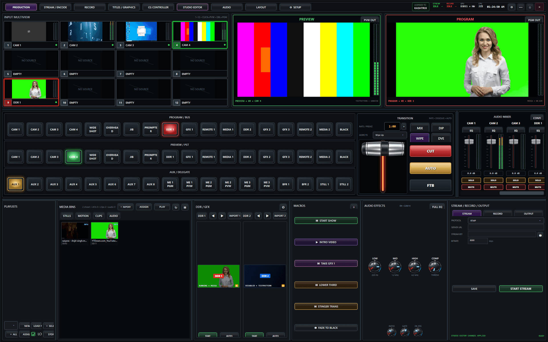Solo the CAM 1 audio channel

[471, 180]
